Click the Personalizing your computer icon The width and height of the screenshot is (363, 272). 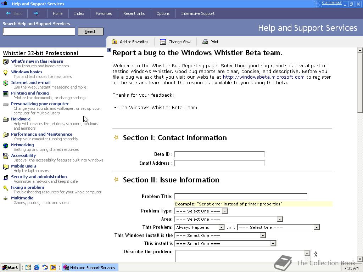tap(6, 104)
